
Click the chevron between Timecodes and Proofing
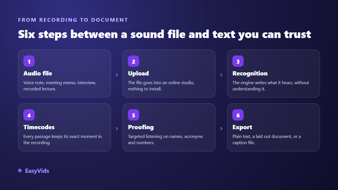pyautogui.click(x=117, y=128)
